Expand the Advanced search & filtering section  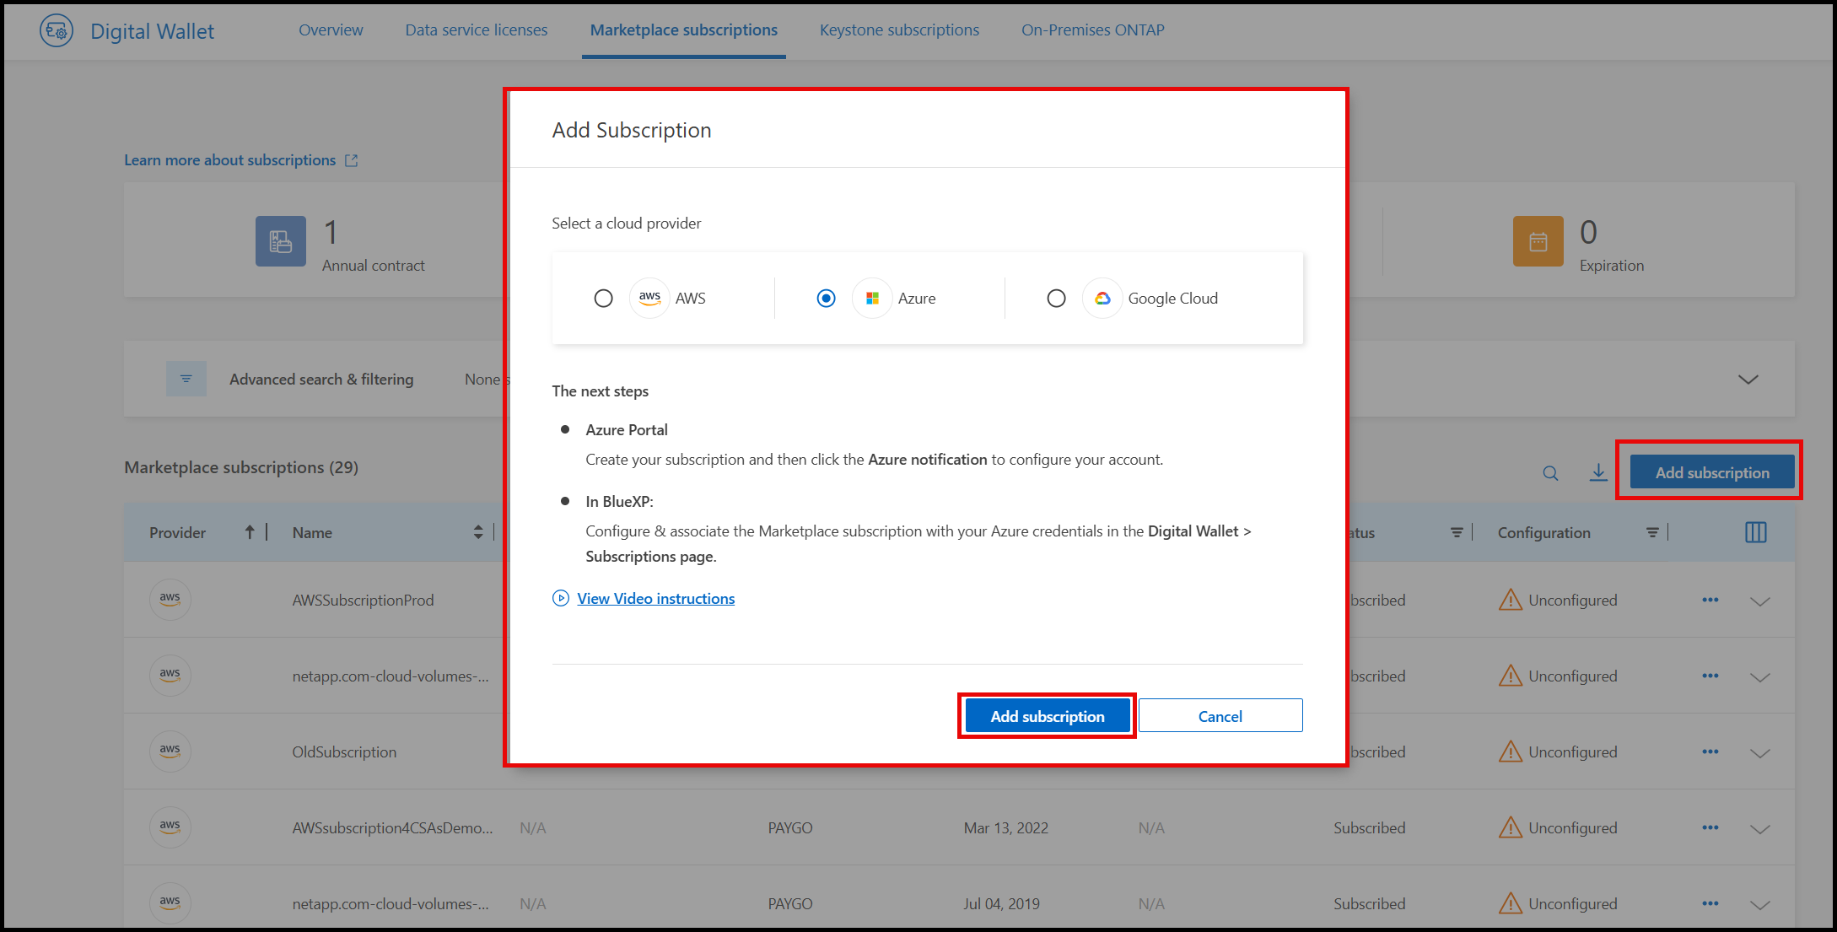pos(1747,379)
